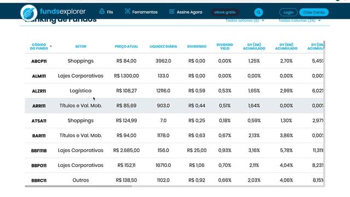
Task: Click the Login button
Action: click(x=288, y=12)
